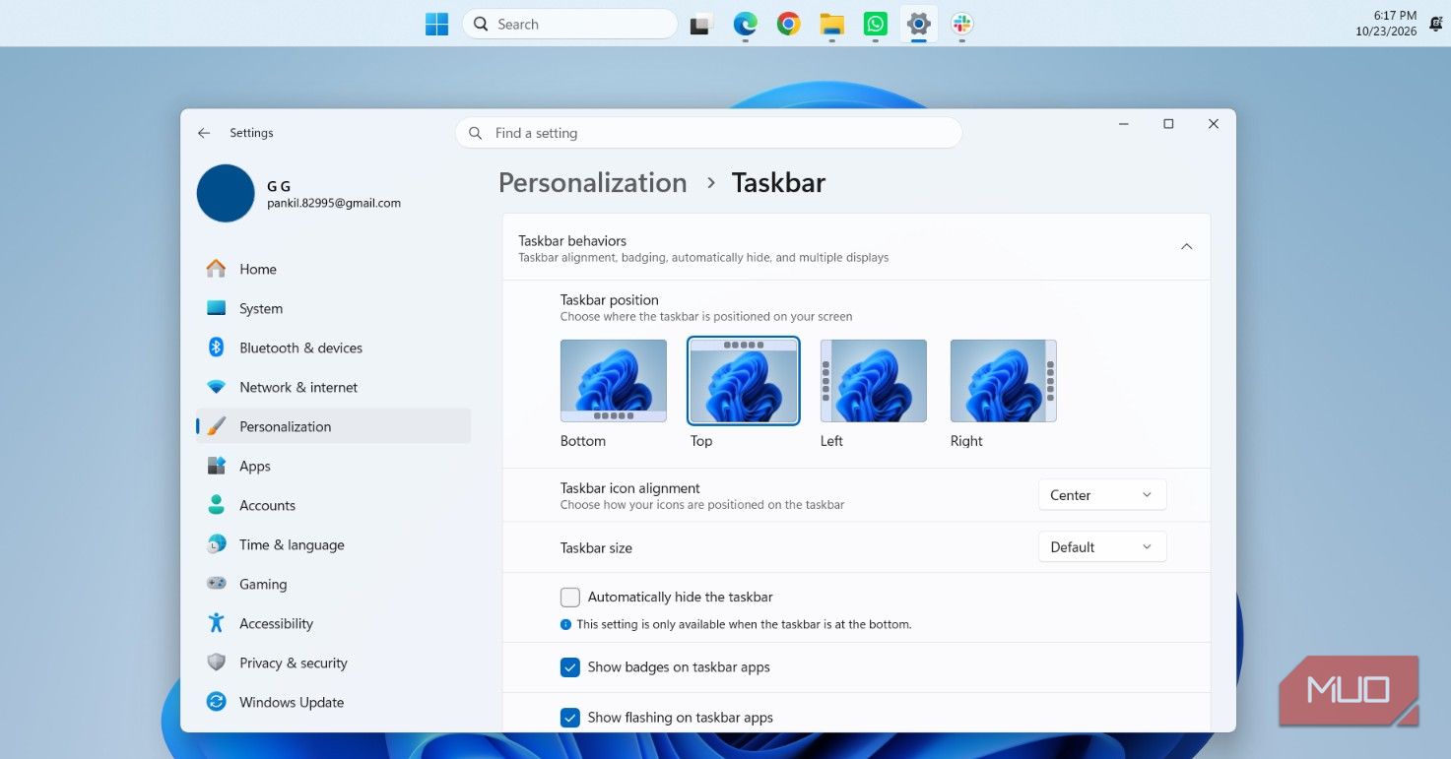
Task: Open Apps settings in the sidebar
Action: pos(333,466)
